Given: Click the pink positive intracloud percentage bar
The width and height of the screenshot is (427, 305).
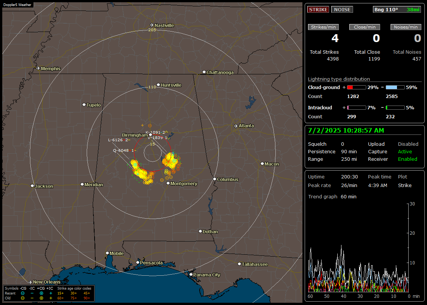Looking at the screenshot, I should point(356,108).
